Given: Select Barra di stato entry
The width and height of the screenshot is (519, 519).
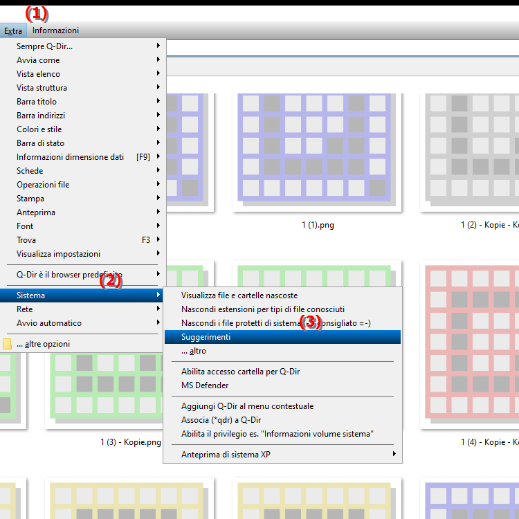Looking at the screenshot, I should pyautogui.click(x=83, y=143).
